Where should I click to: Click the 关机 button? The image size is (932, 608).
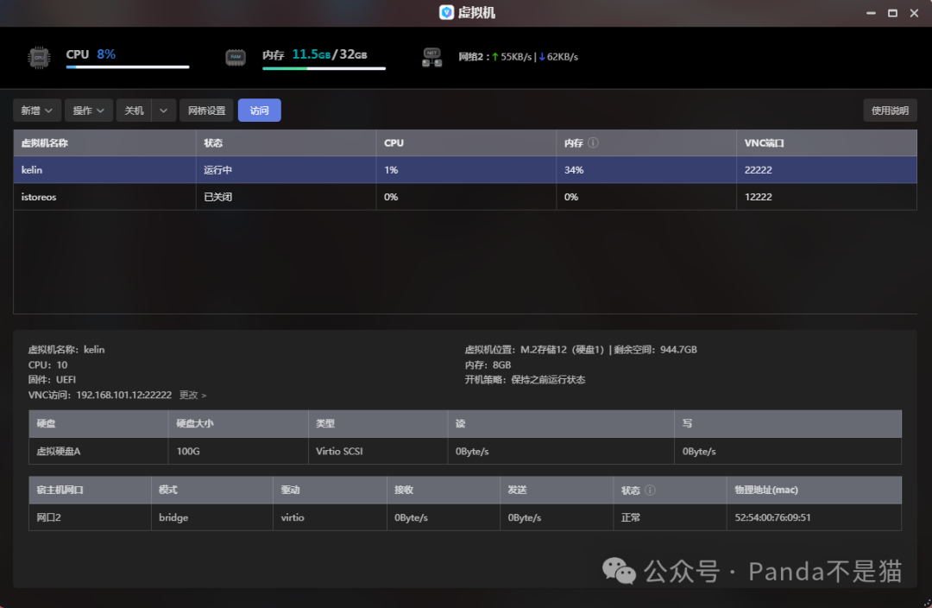coord(134,111)
